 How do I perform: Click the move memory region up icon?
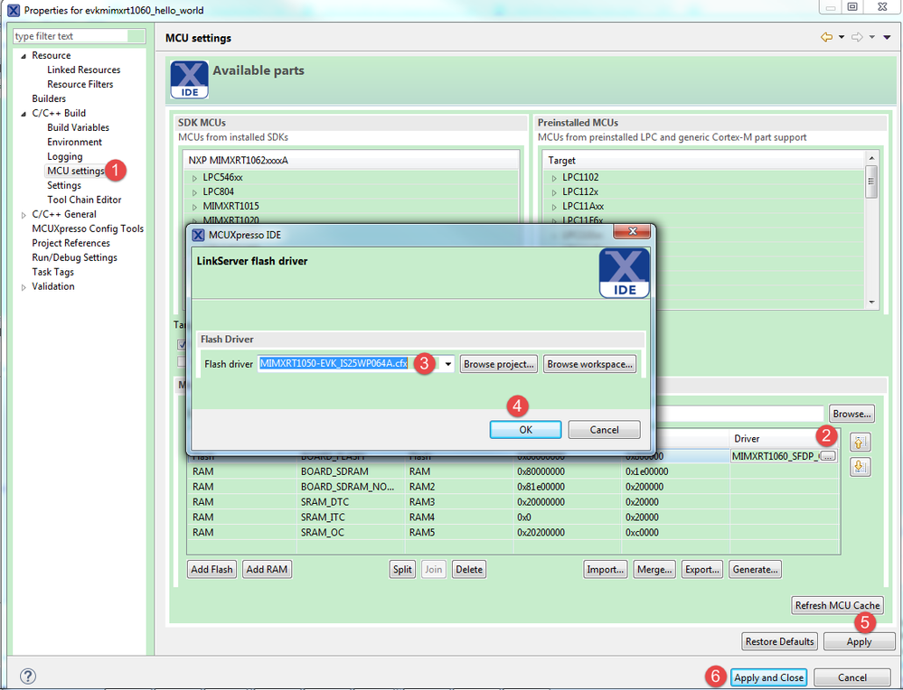(860, 443)
